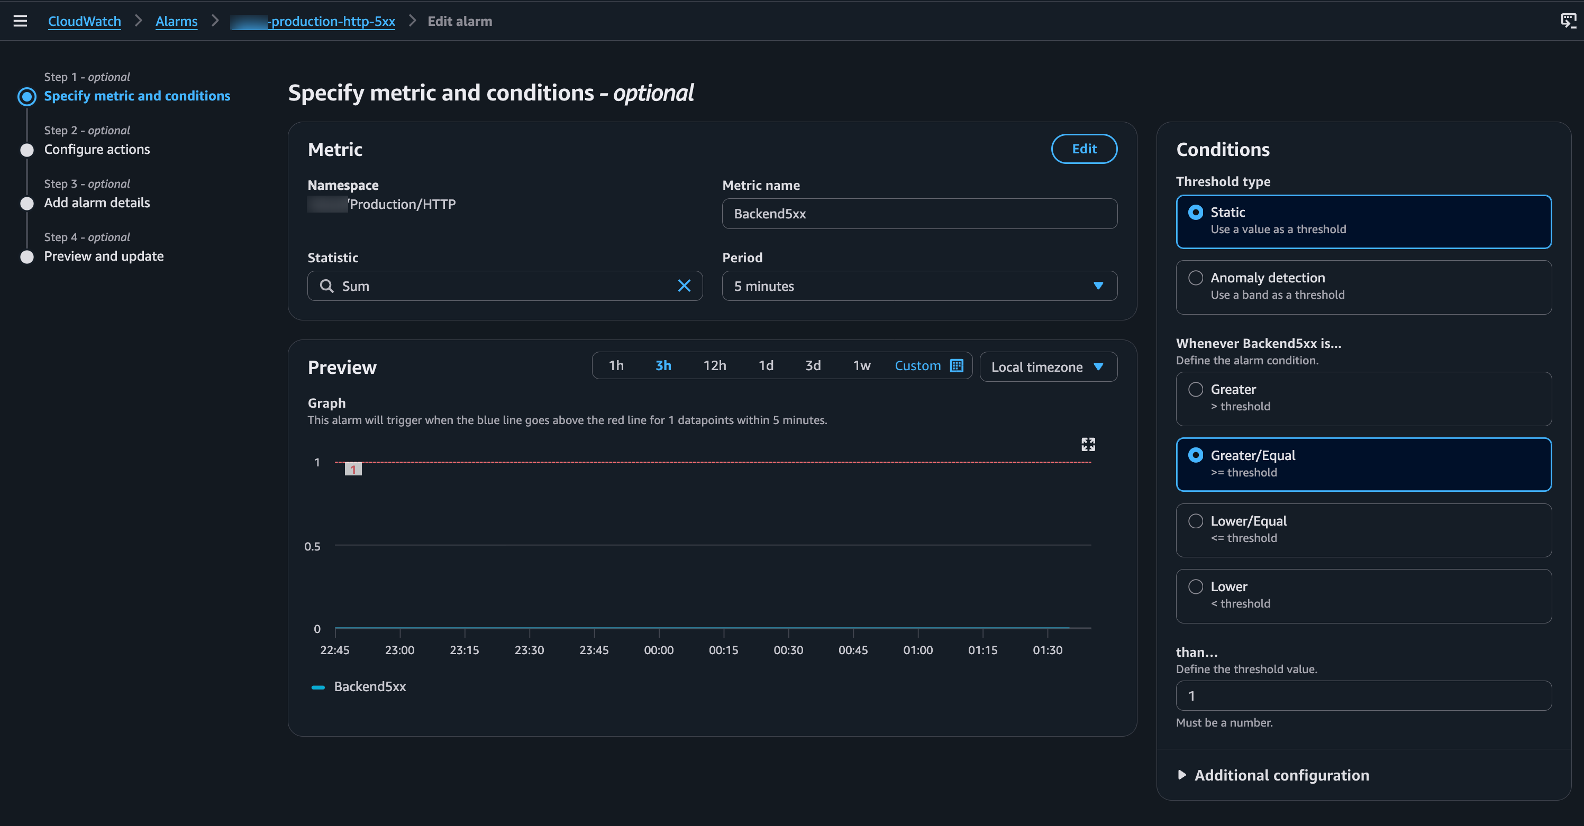Screen dimensions: 1584x826
Task: Switch preview range to 3d
Action: pos(813,366)
